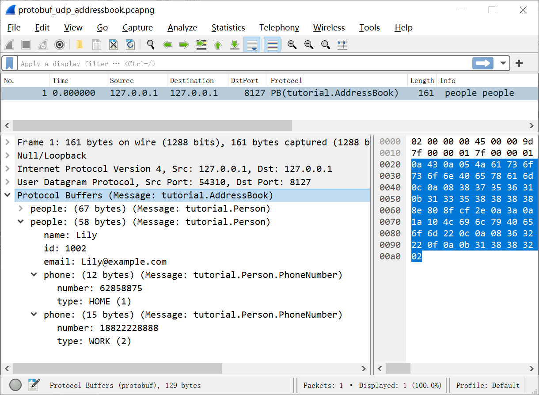539x395 pixels.
Task: Jump to the last packet using down-arrow icon
Action: (235, 44)
